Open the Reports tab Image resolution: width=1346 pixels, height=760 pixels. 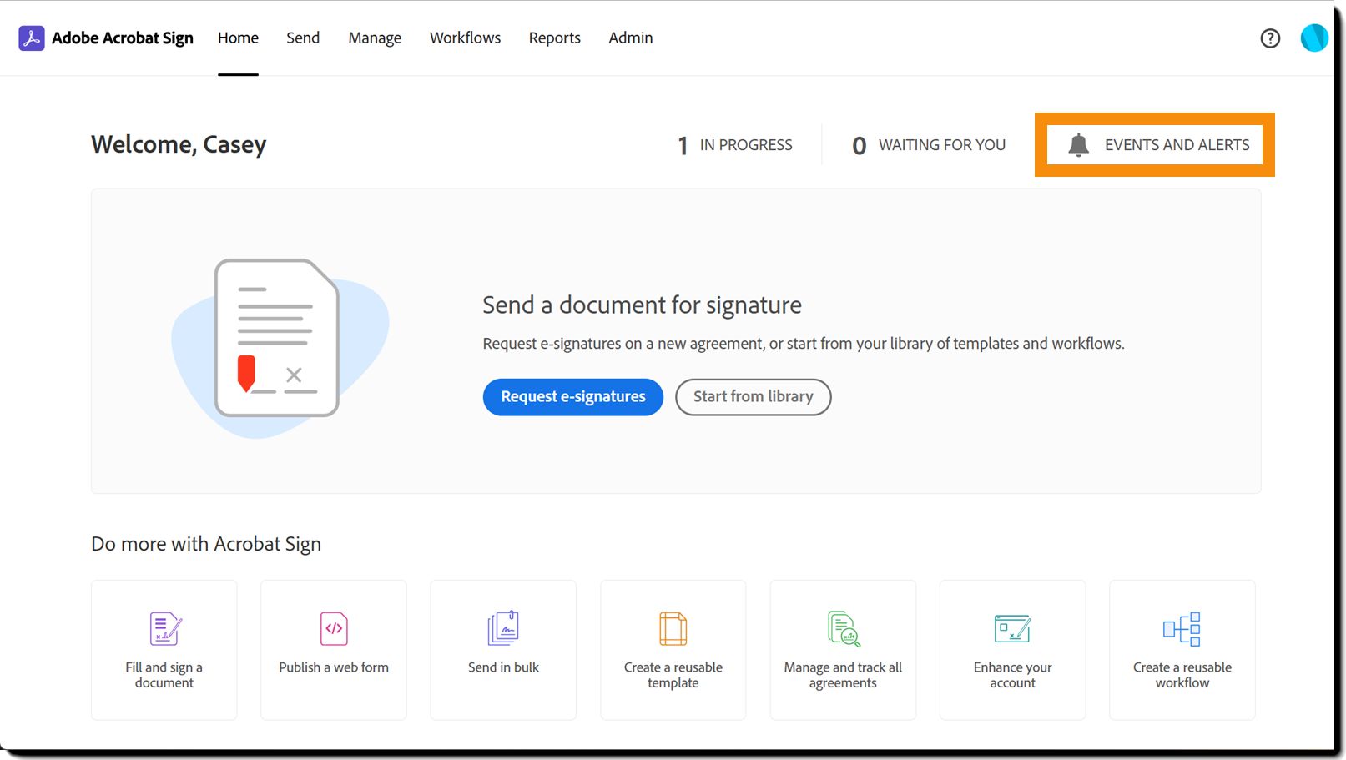pyautogui.click(x=554, y=38)
